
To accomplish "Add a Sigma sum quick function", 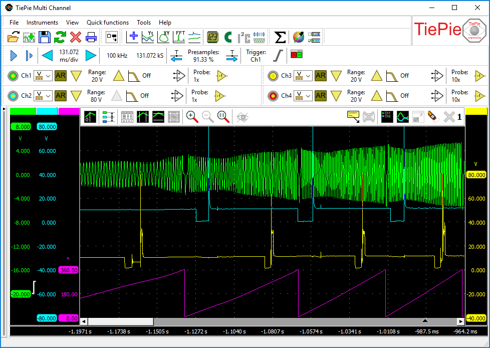I will 280,37.
